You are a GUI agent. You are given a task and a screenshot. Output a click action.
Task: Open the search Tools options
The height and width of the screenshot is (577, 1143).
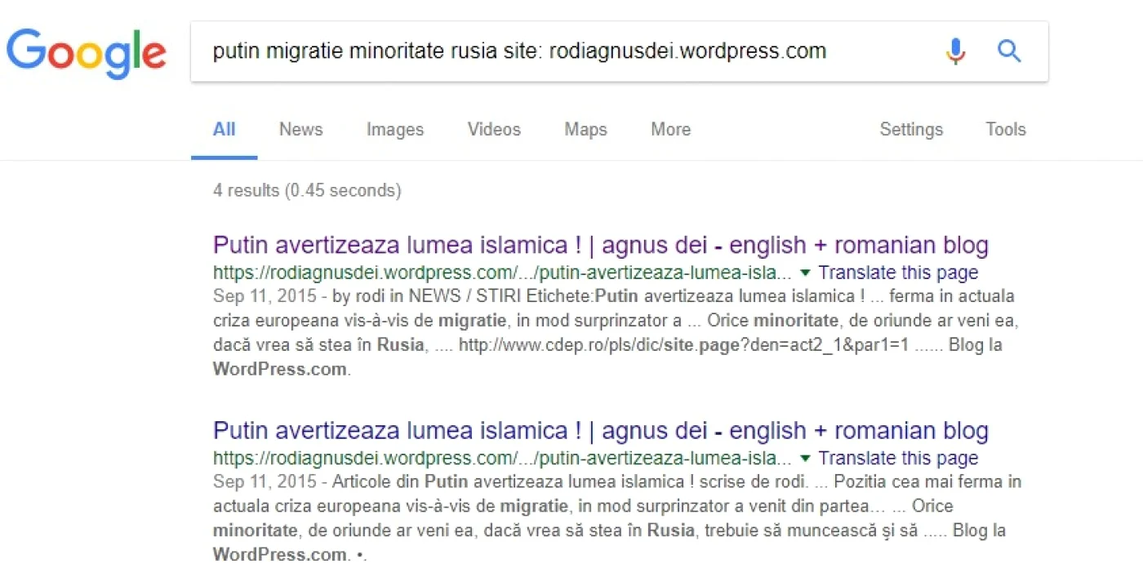pyautogui.click(x=1006, y=129)
